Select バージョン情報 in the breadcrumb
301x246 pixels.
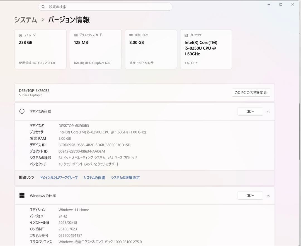pos(68,20)
